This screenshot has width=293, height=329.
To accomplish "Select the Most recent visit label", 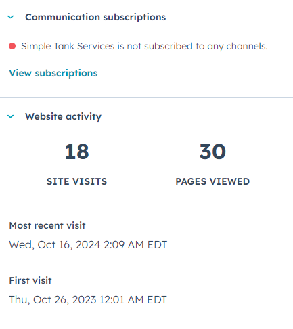I will click(47, 225).
